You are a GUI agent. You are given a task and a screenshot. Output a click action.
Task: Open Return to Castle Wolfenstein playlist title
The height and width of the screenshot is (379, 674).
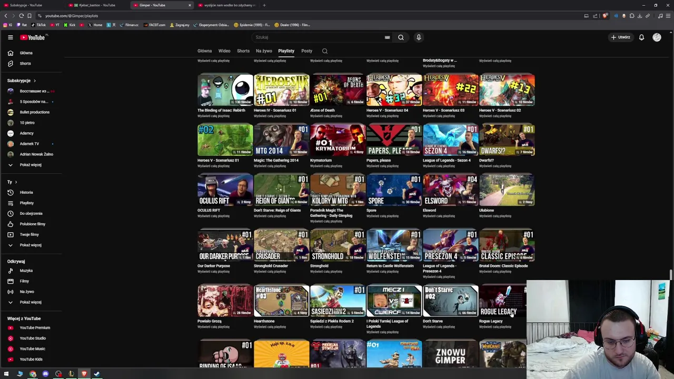pyautogui.click(x=390, y=266)
